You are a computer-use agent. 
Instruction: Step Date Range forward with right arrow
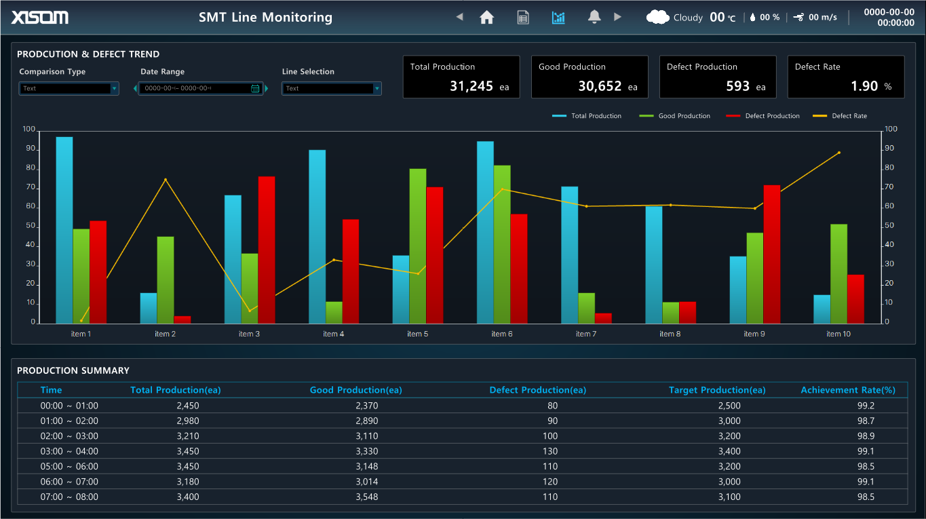pos(267,88)
